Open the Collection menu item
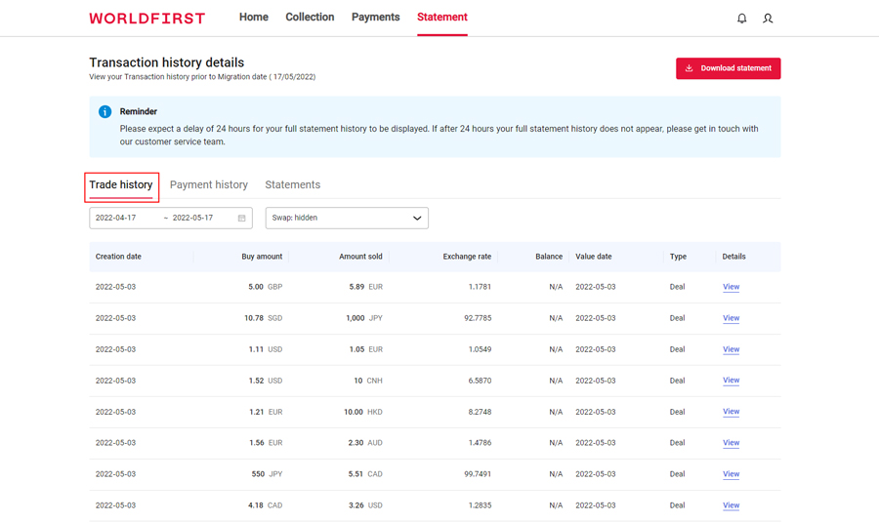 click(x=310, y=18)
